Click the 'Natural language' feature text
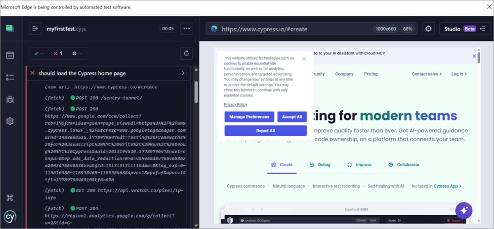Screen dimensions: 494x229 (288, 186)
